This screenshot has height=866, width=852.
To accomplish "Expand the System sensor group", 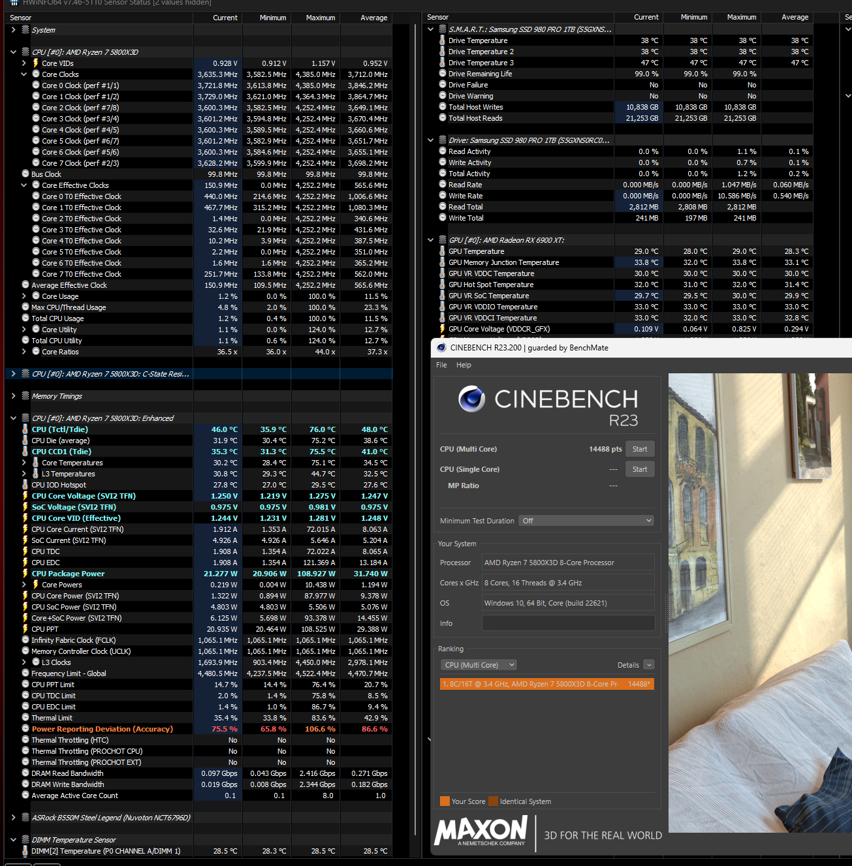I will pos(13,30).
